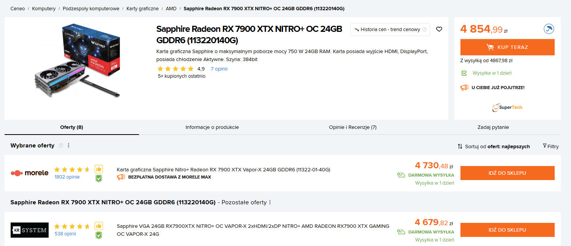The height and width of the screenshot is (246, 571).
Task: Click KR System green shield badge
Action: point(99,235)
